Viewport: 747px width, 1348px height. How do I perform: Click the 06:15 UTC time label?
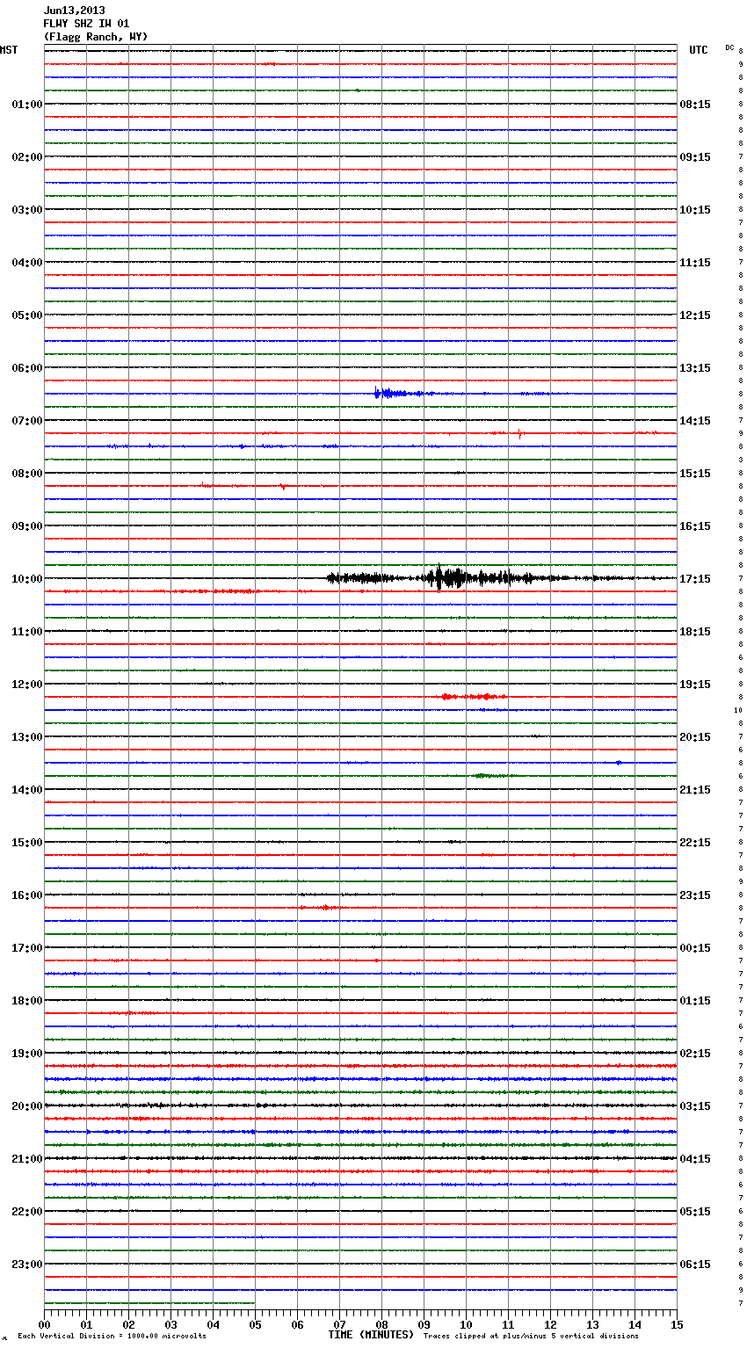click(695, 1265)
